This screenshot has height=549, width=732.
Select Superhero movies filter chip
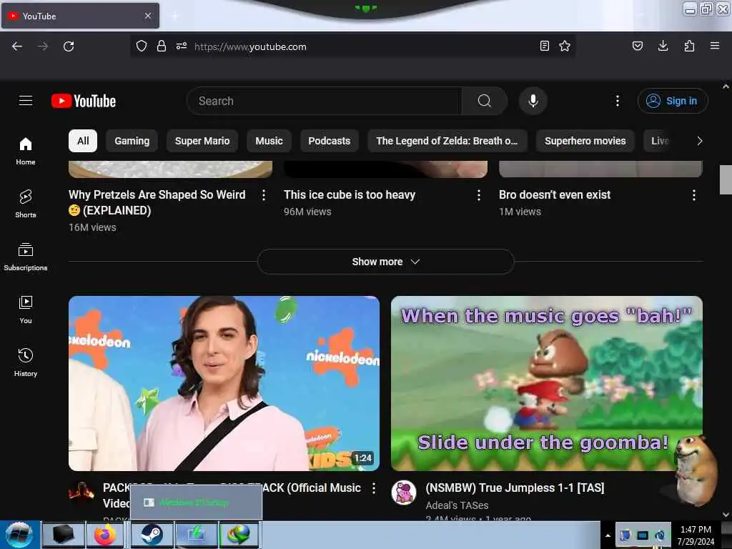[585, 141]
